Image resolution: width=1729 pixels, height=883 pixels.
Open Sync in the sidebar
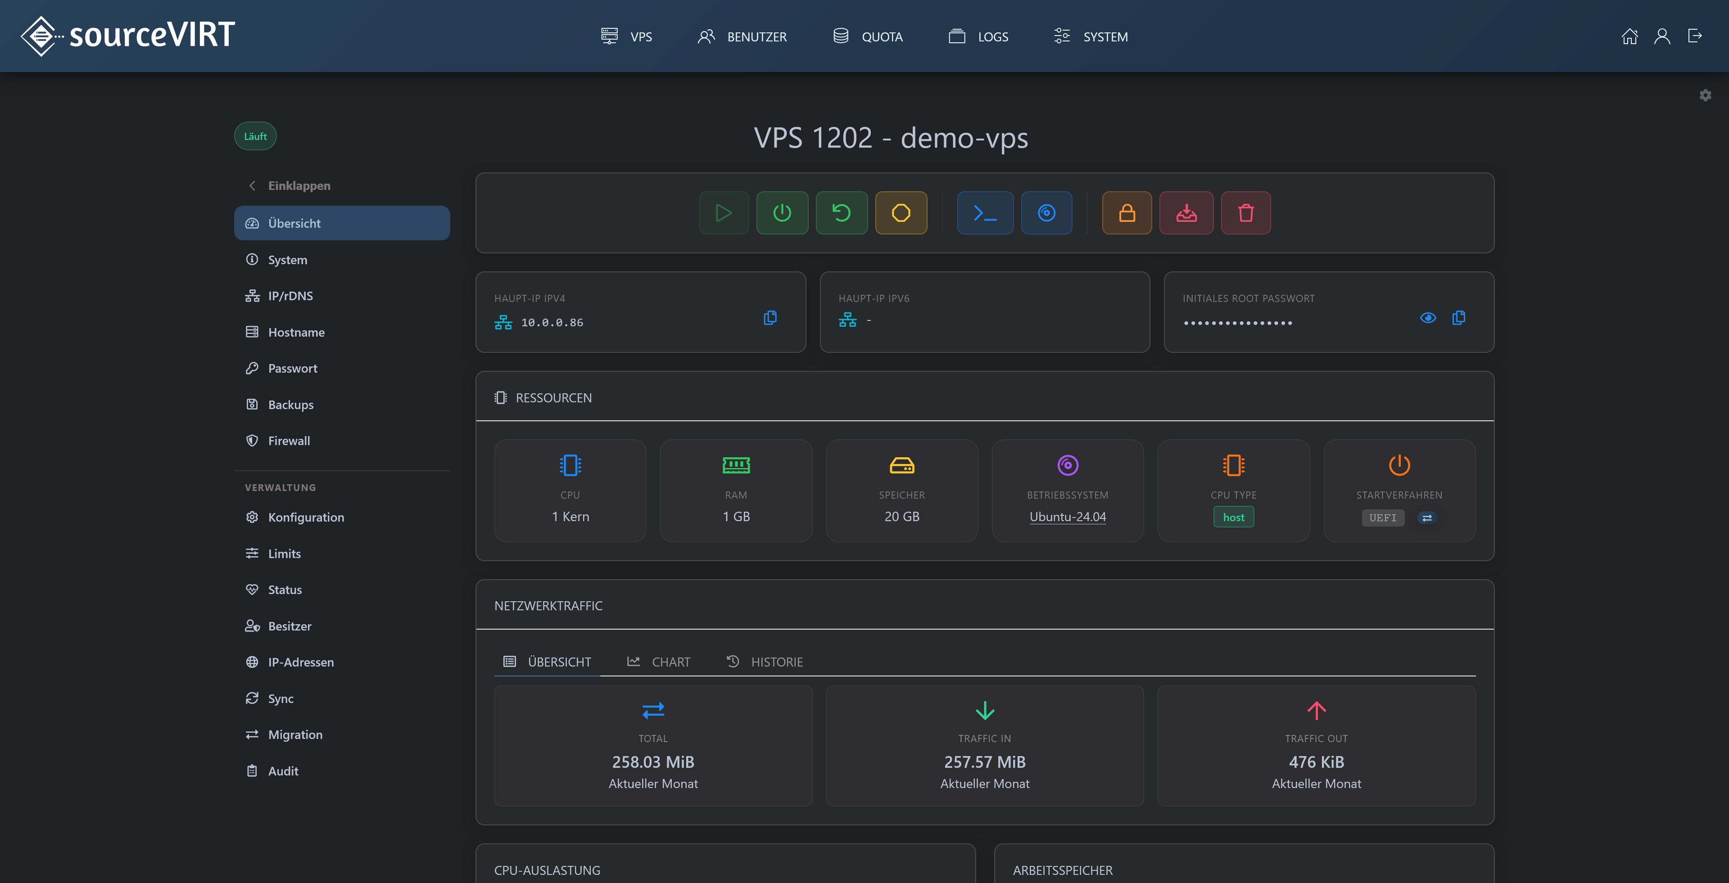pos(342,698)
